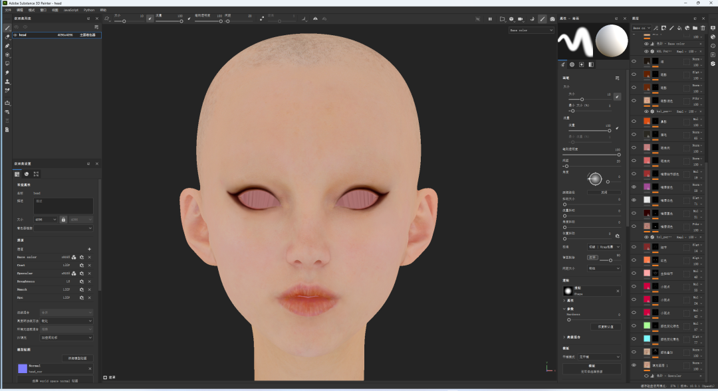Image resolution: width=718 pixels, height=391 pixels.
Task: Add a paint layer in Layers panel
Action: tap(671, 28)
